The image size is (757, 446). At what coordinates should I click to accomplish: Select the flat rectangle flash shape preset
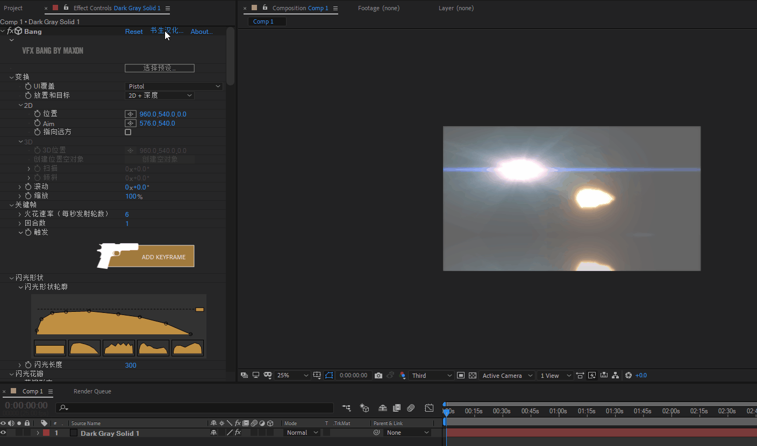50,348
